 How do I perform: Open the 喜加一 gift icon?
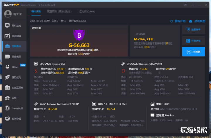click(x=7, y=98)
